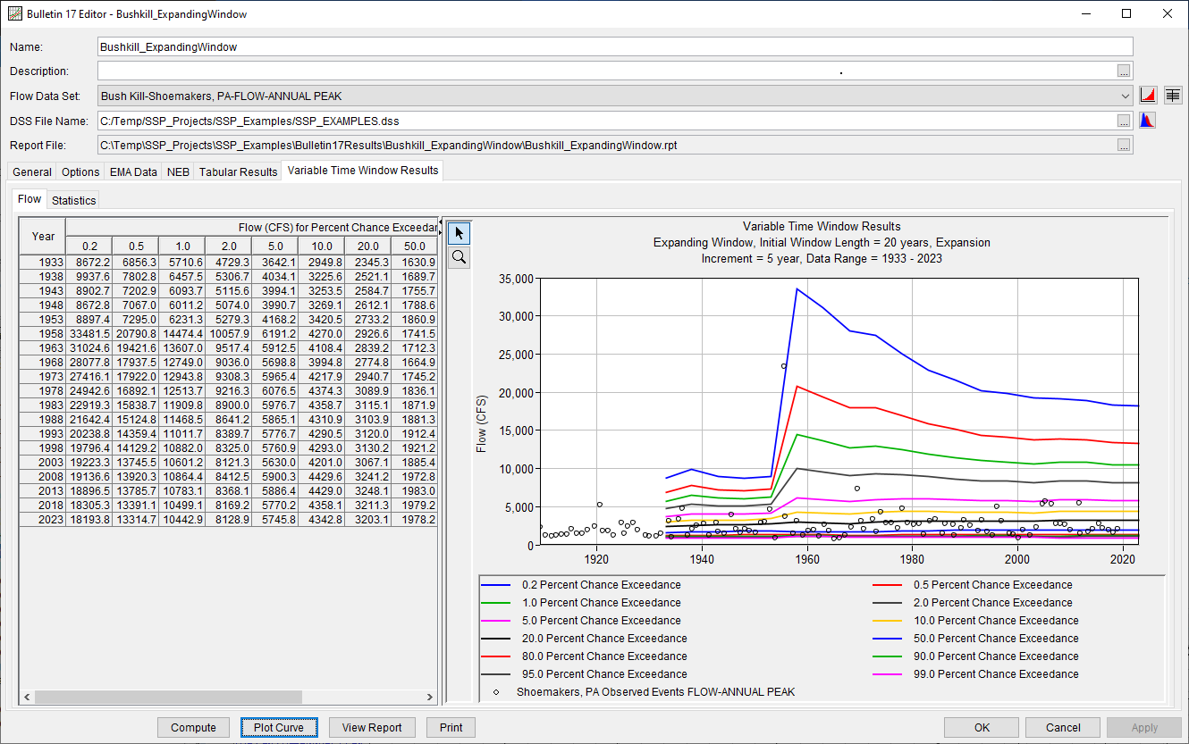Click the Plot Curve button
This screenshot has width=1189, height=744.
click(278, 728)
